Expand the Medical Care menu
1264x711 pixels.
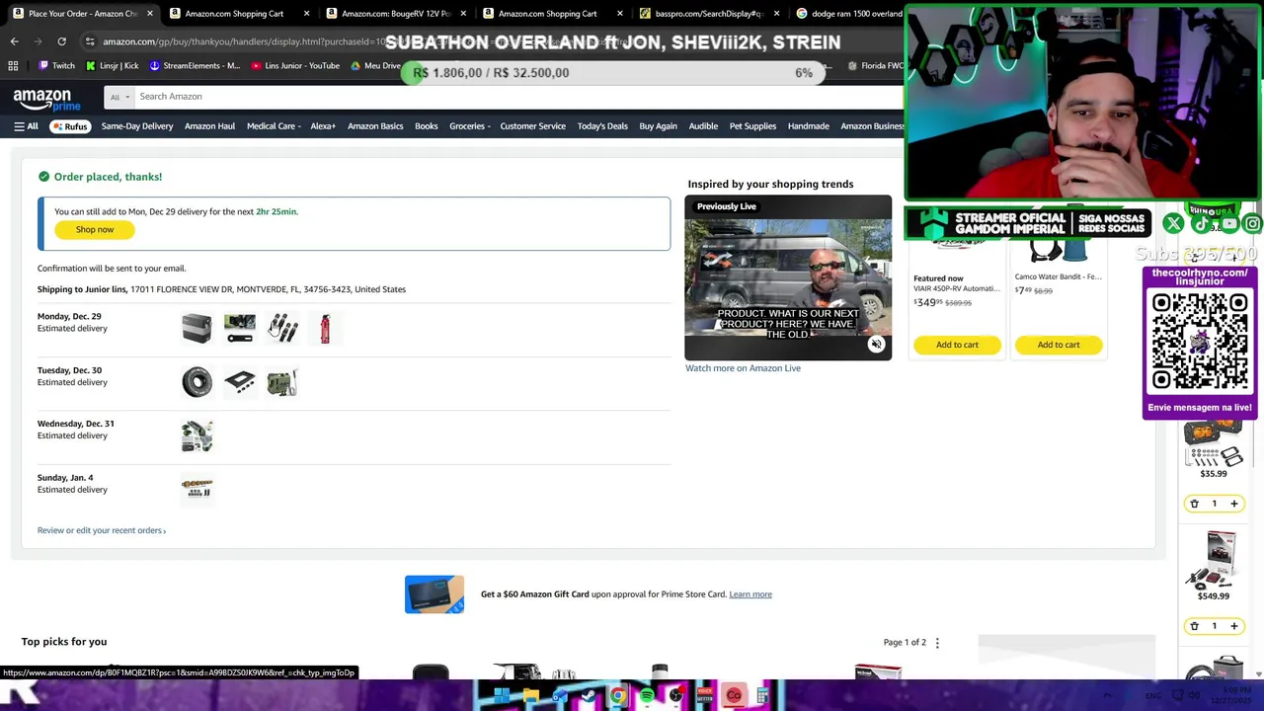tap(274, 126)
